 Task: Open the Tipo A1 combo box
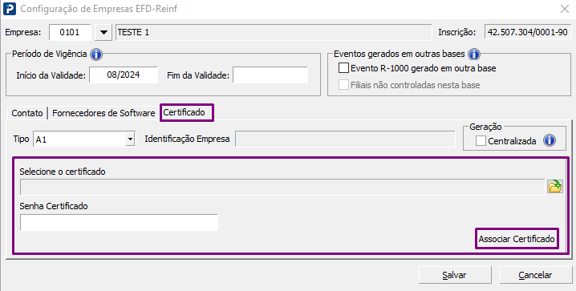[84, 139]
